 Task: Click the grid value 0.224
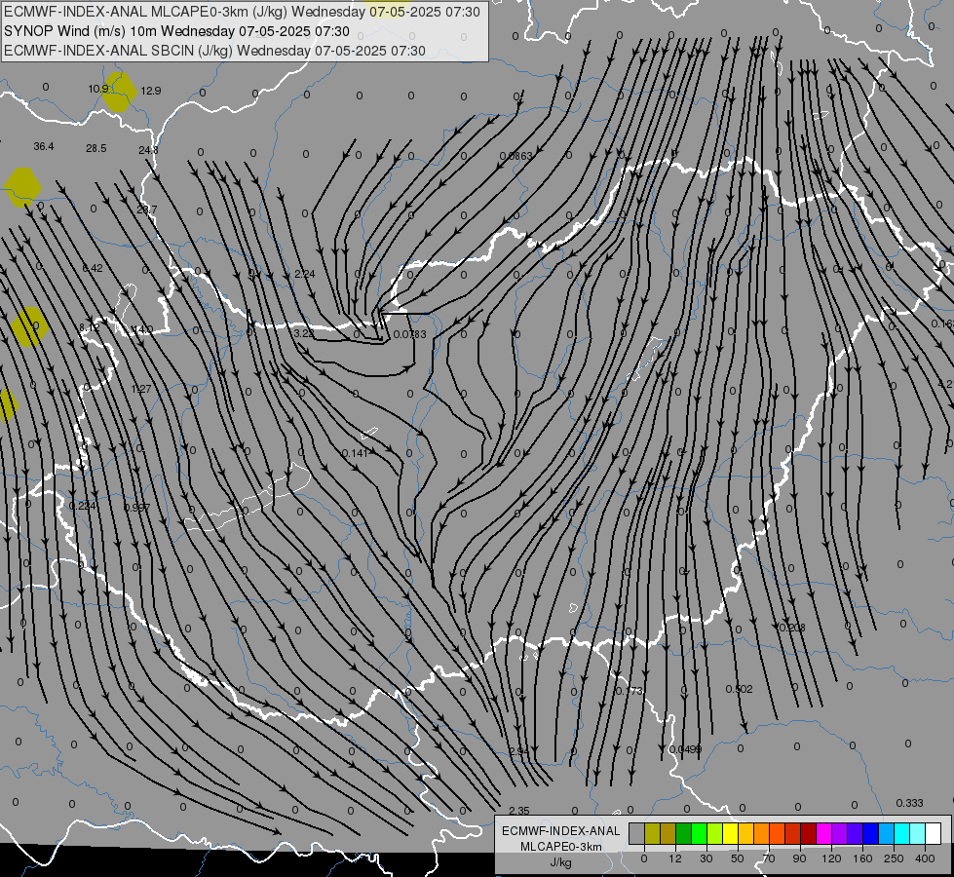82,506
